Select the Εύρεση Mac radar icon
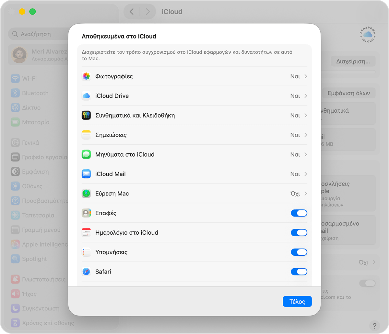This screenshot has height=334, width=389. [86, 193]
